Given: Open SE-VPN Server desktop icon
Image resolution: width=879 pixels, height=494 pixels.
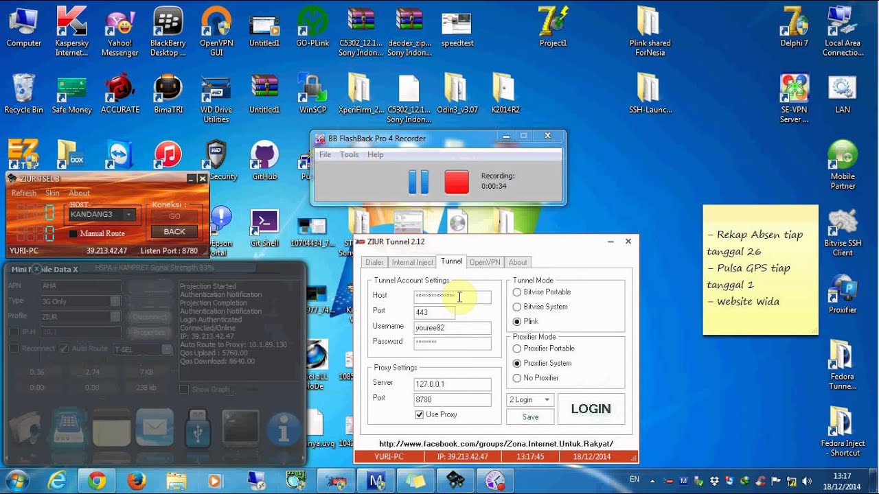Looking at the screenshot, I should coord(795,98).
